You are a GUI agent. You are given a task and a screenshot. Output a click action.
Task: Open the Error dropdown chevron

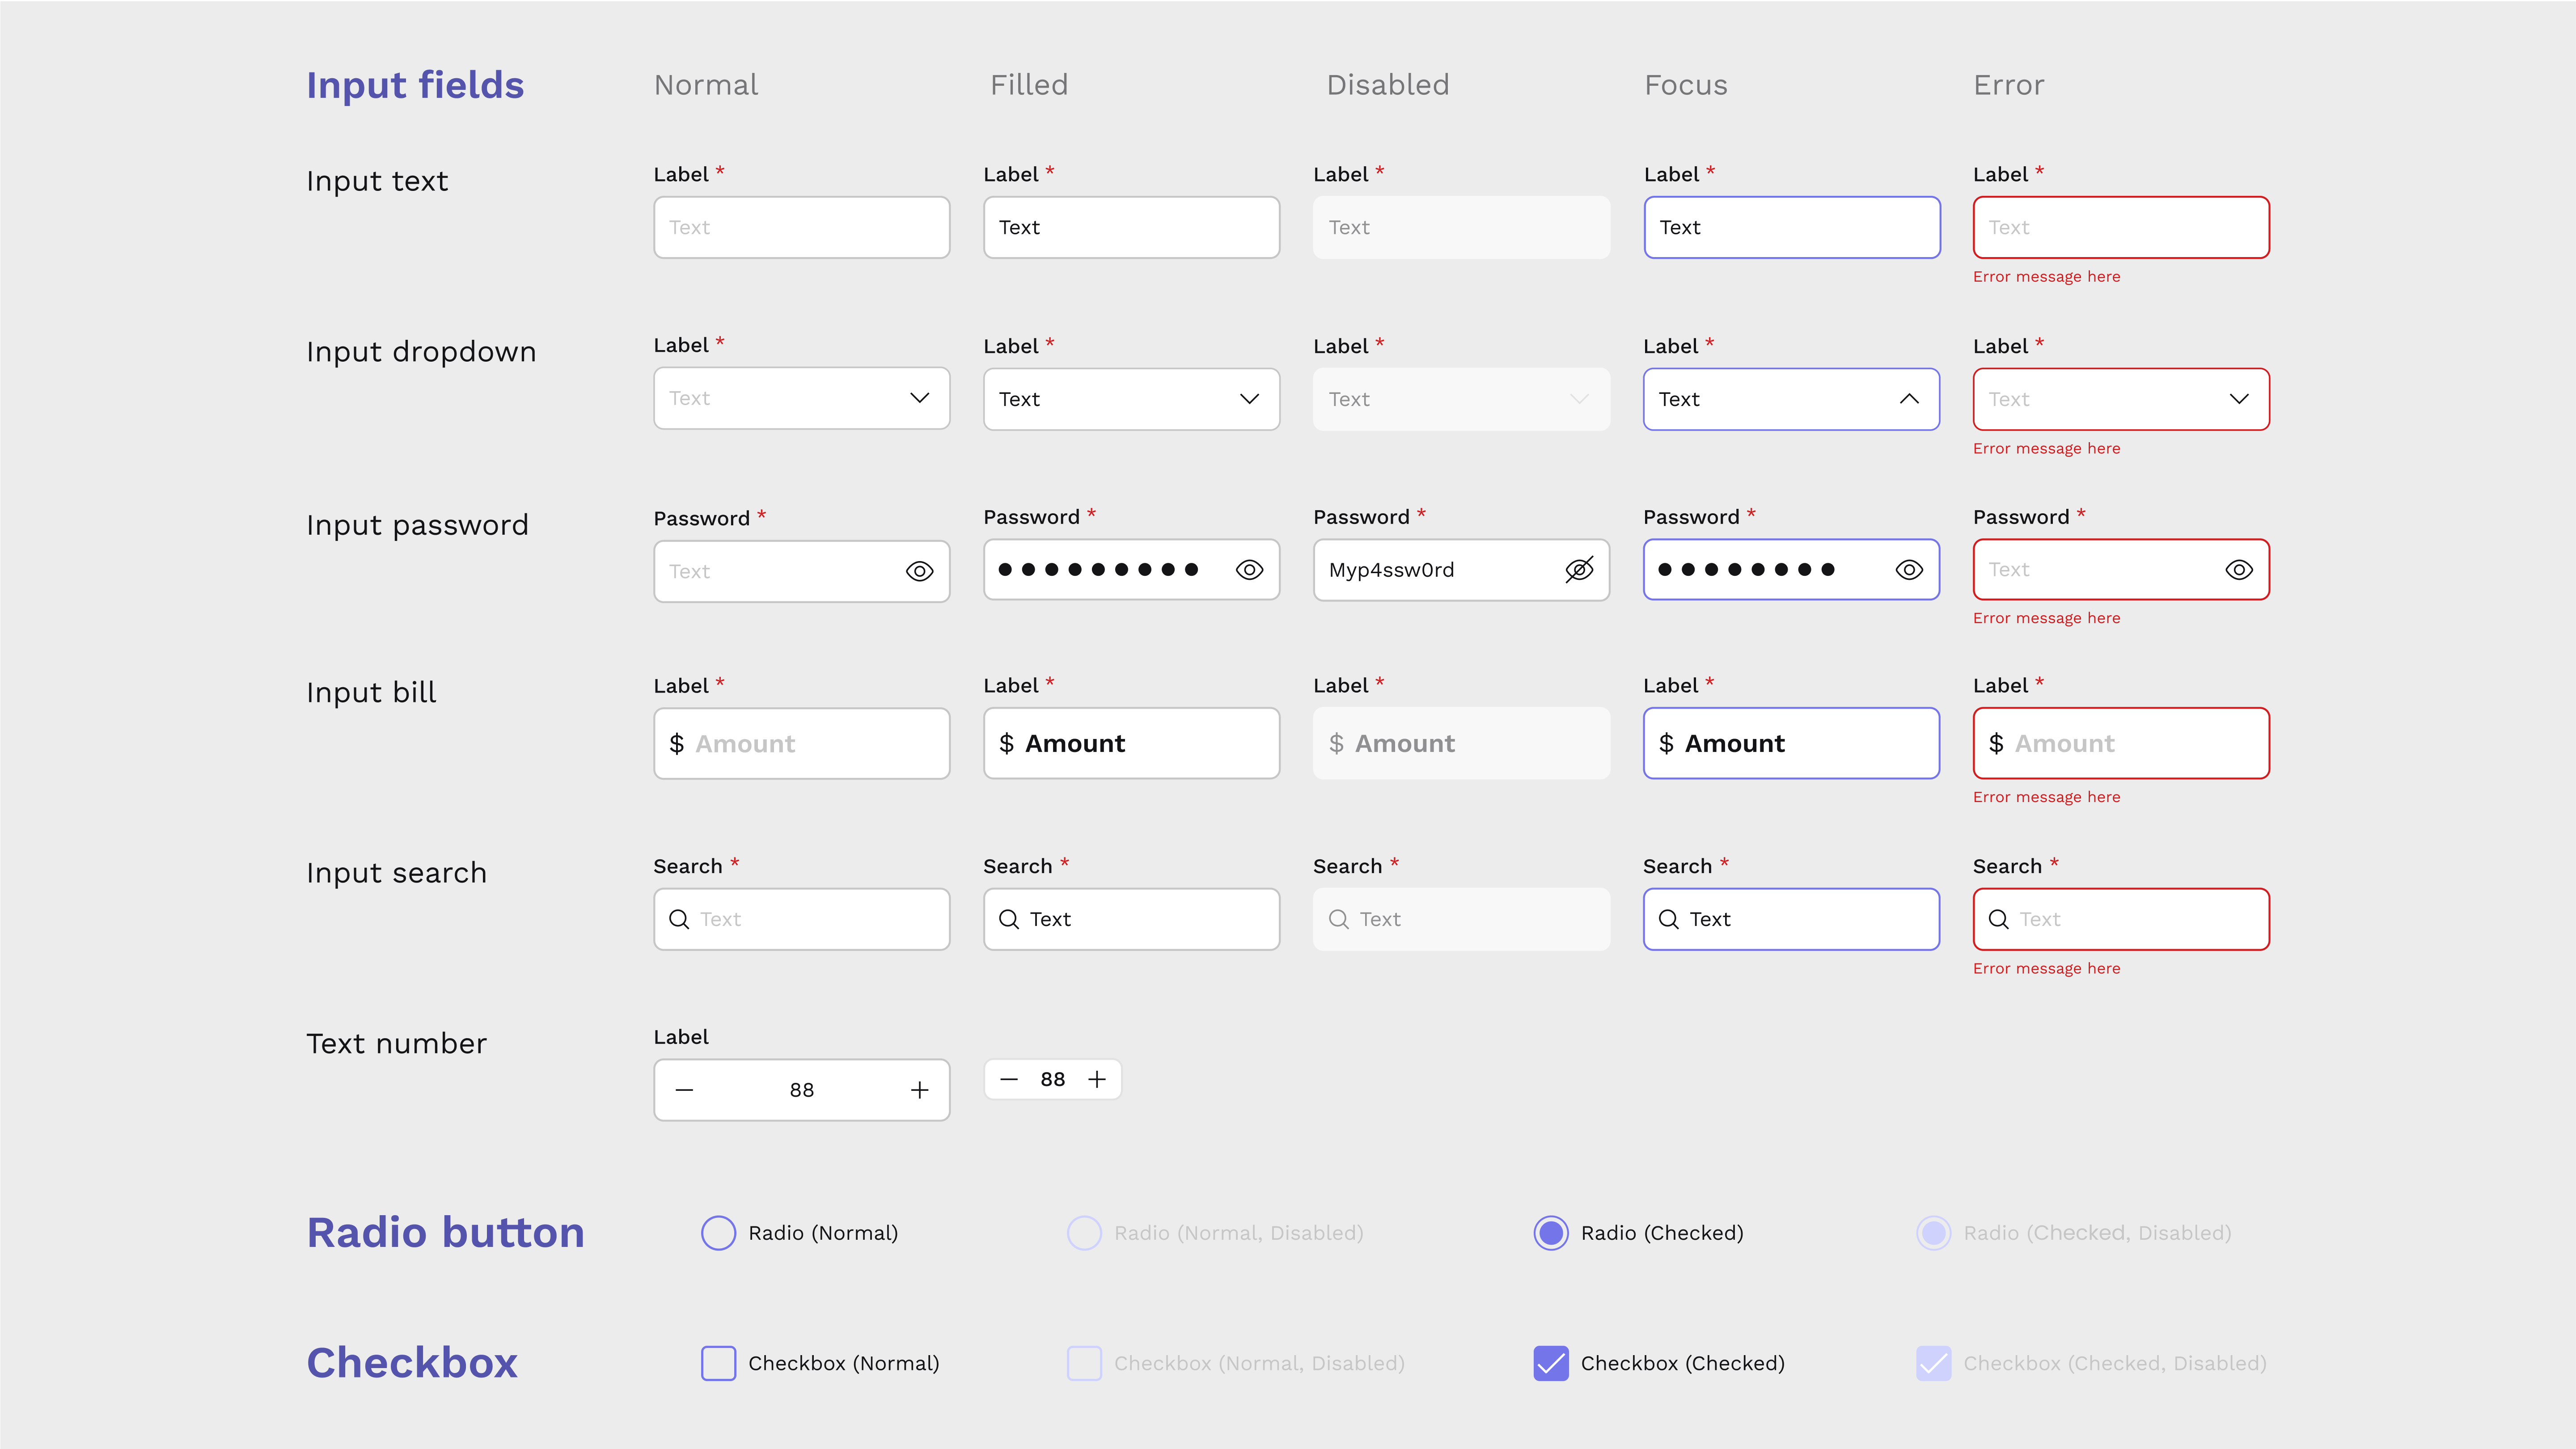coord(2239,399)
